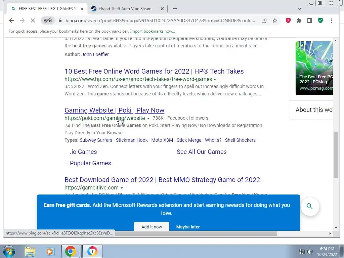Click '738K+ Facebook followers' text
Image resolution: width=344 pixels, height=258 pixels.
pyautogui.click(x=180, y=118)
